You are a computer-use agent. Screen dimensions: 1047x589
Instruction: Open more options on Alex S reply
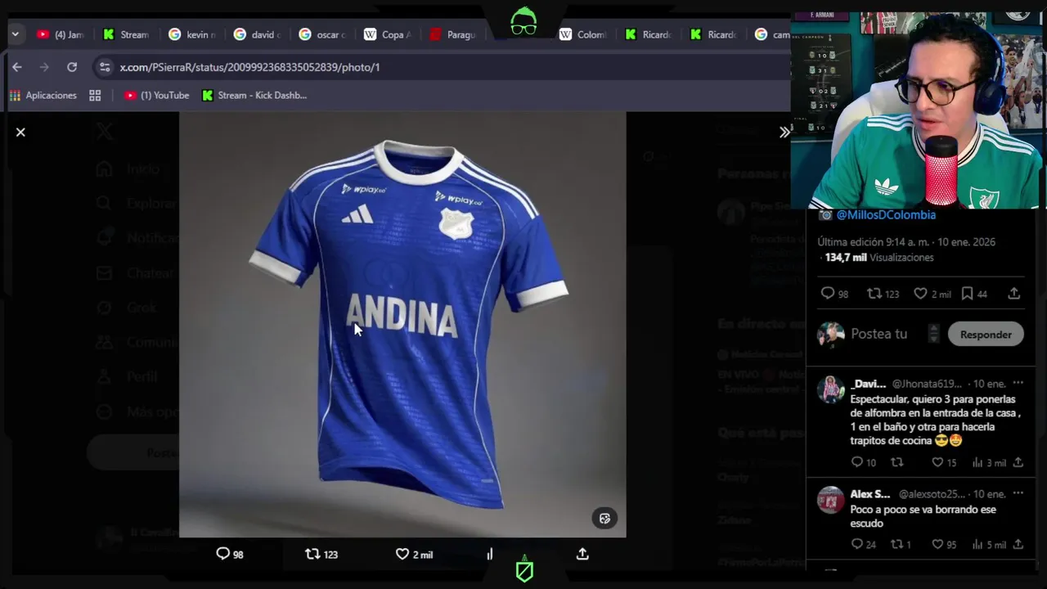(1018, 493)
